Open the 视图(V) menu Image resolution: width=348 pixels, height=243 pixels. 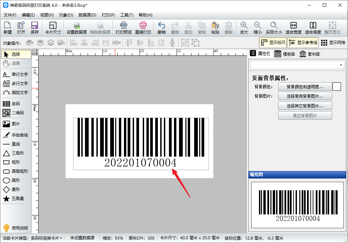tap(47, 15)
